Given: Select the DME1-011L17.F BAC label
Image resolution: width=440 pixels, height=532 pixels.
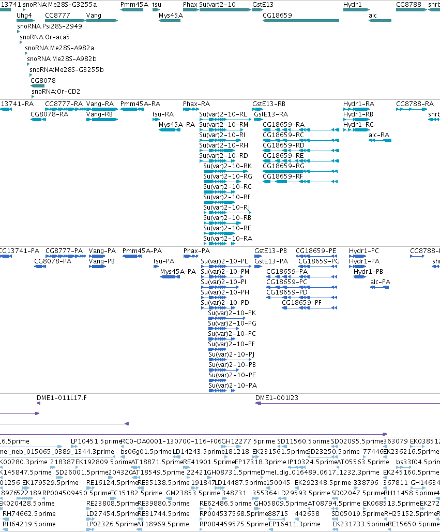Looking at the screenshot, I should 62,397.
